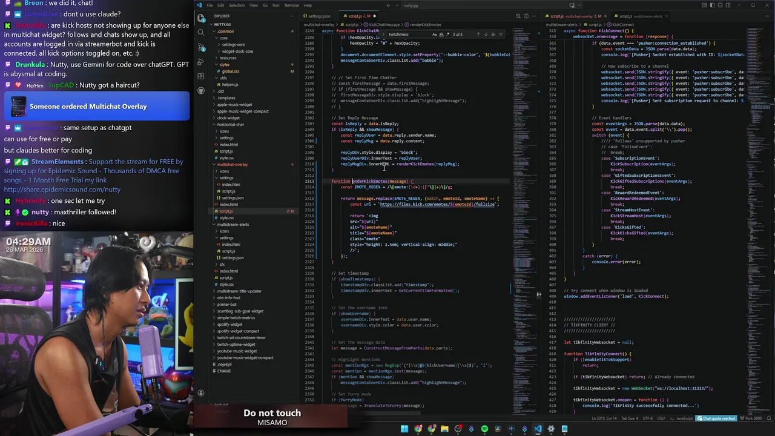Screen dimensions: 775x436
Task: Expand the spotify-widget folder
Action: [229, 324]
